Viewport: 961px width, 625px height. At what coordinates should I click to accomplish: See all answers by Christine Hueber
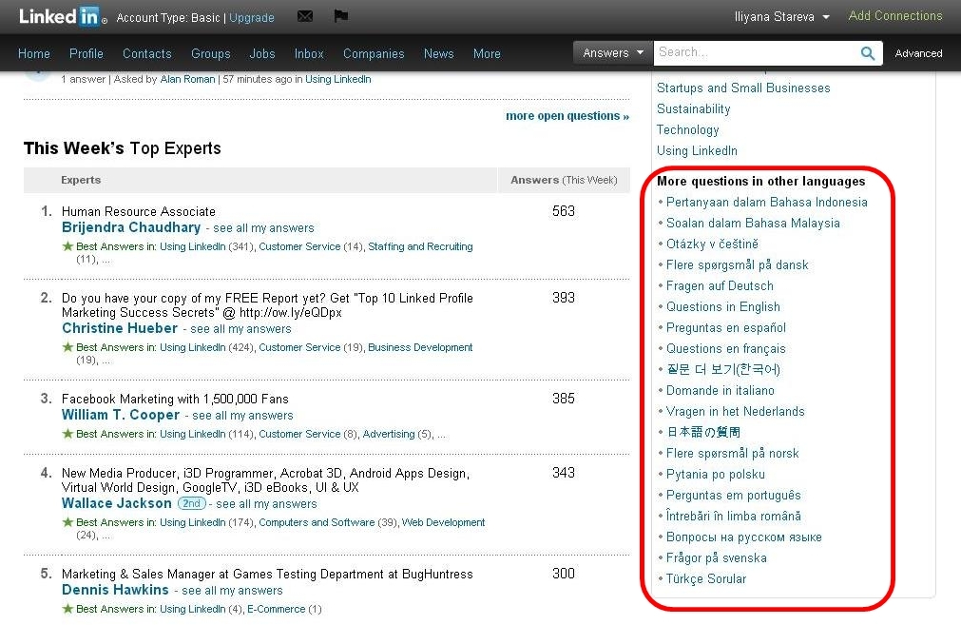(240, 329)
